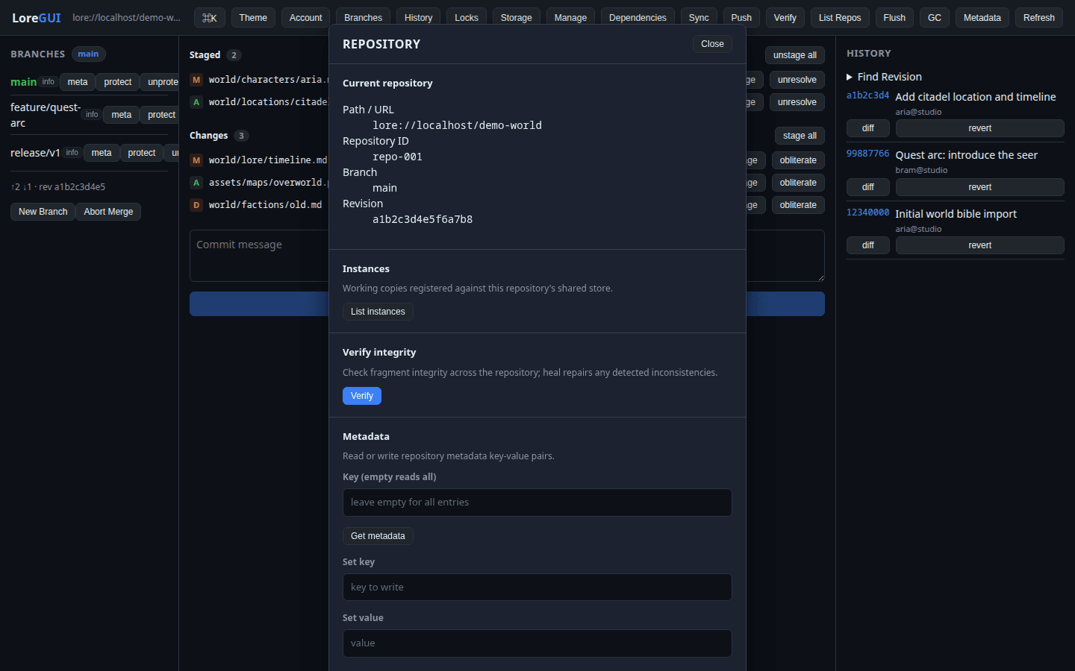Obliterate world/factions/old.md change

[798, 205]
